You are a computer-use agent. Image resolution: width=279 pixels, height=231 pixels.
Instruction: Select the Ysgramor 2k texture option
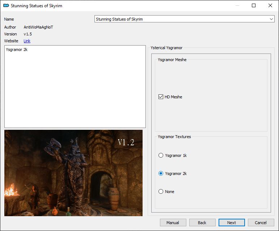[x=161, y=174]
